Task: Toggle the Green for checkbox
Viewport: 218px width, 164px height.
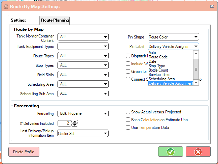Action: pos(128,72)
